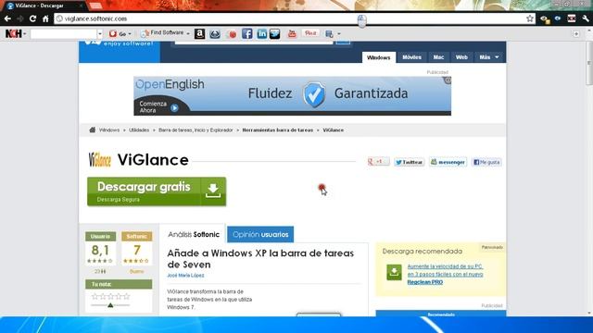This screenshot has width=593, height=333.
Task: Click the download arrow on Descargar gratis
Action: [213, 191]
